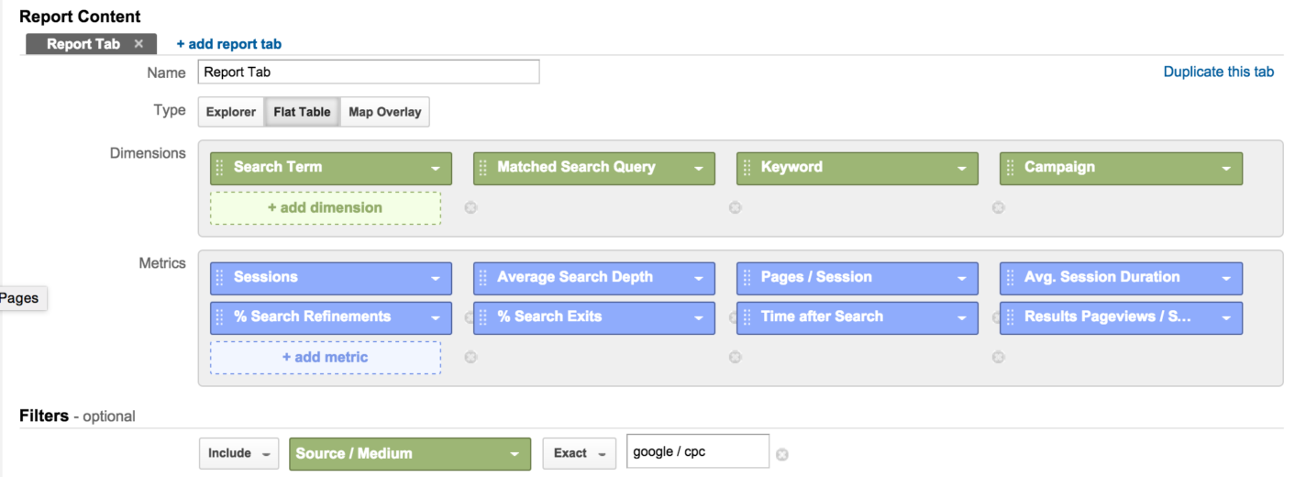Close the Report Tab tab
The image size is (1295, 477).
click(138, 44)
